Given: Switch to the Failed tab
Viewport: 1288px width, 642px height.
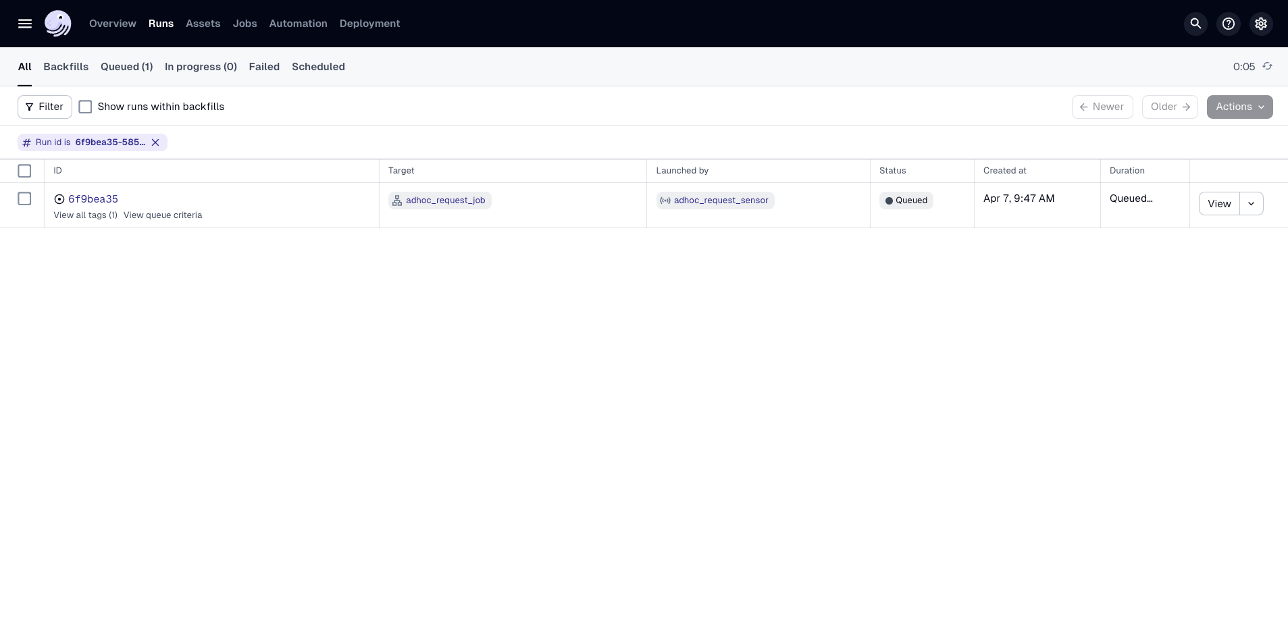Looking at the screenshot, I should [x=264, y=66].
